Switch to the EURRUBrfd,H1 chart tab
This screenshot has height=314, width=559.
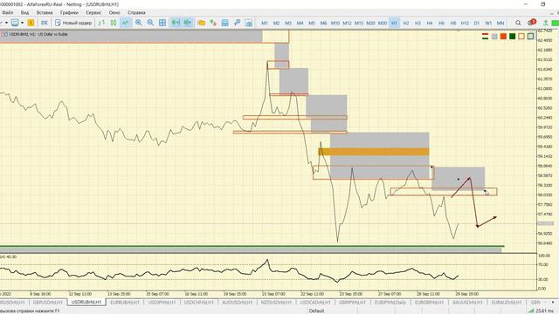tap(125, 303)
